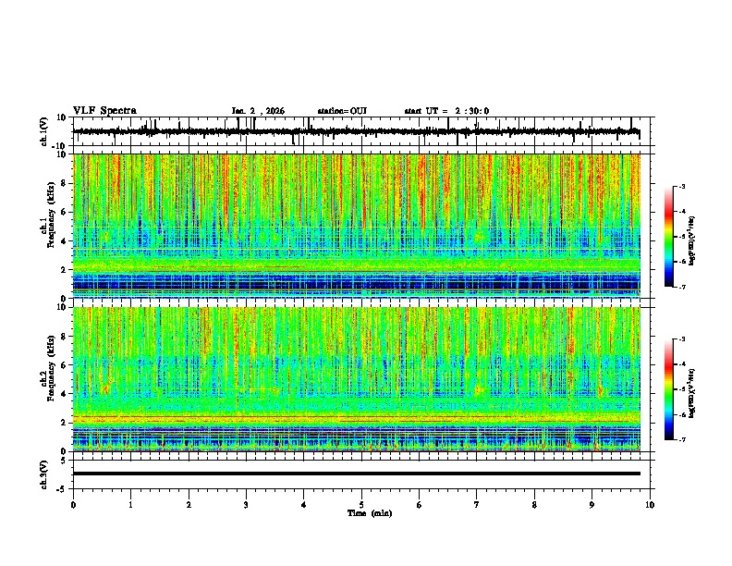Click time axis tick label "3"

coord(246,505)
